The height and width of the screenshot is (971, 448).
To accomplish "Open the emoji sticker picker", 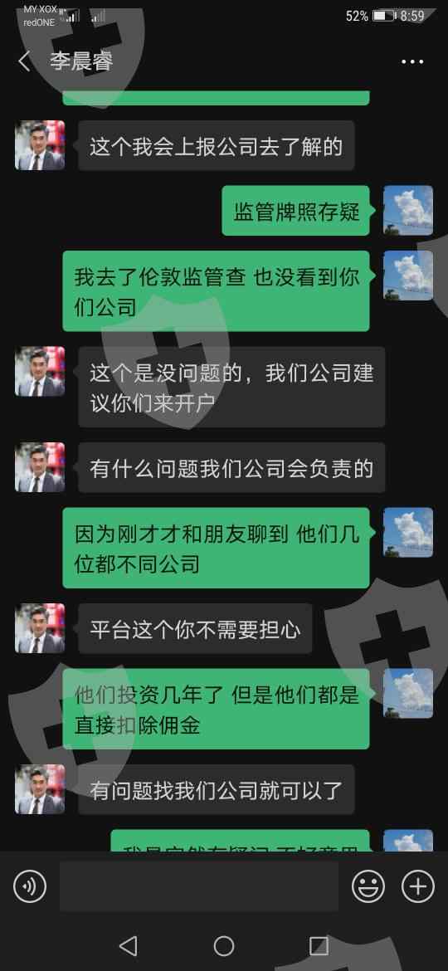I will tap(368, 887).
